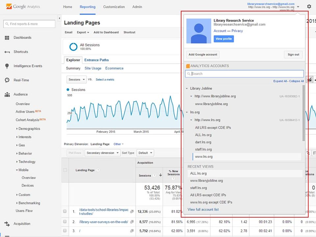Click Expand All in analytics accounts
Image resolution: width=316 pixels, height=237 pixels.
[280, 81]
